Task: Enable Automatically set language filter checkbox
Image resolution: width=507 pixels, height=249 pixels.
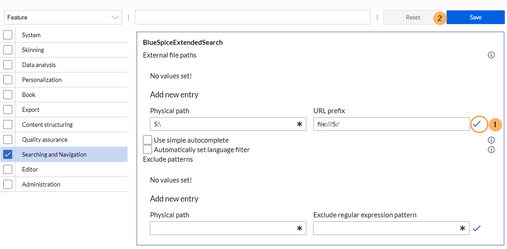Action: 148,149
